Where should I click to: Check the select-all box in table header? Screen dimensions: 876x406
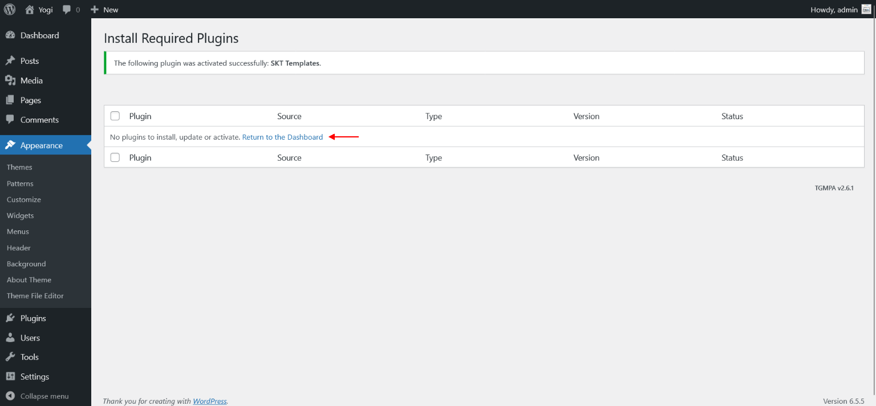coord(115,116)
